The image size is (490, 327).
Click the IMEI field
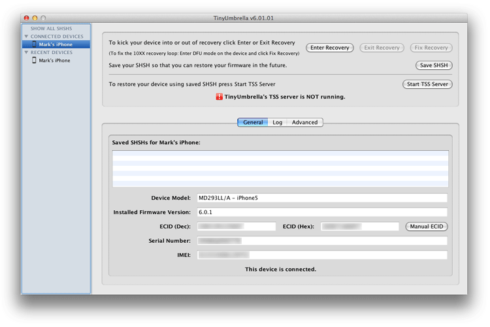point(322,255)
